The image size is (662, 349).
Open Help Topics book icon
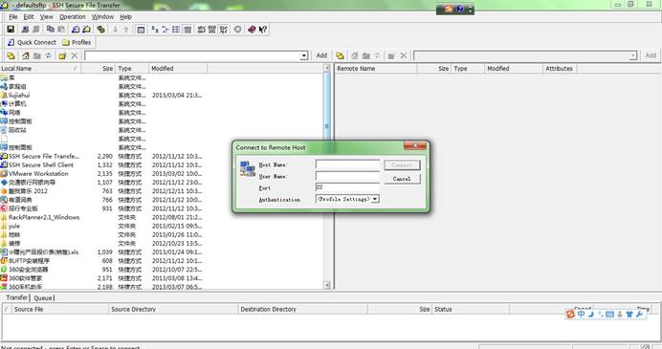coord(252,29)
